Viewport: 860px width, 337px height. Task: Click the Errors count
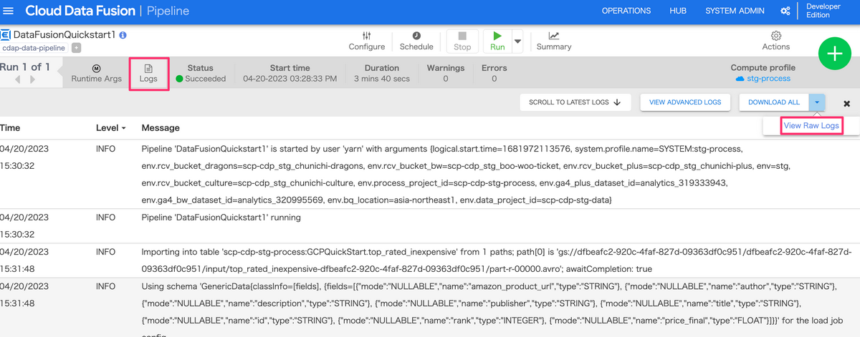pos(494,79)
